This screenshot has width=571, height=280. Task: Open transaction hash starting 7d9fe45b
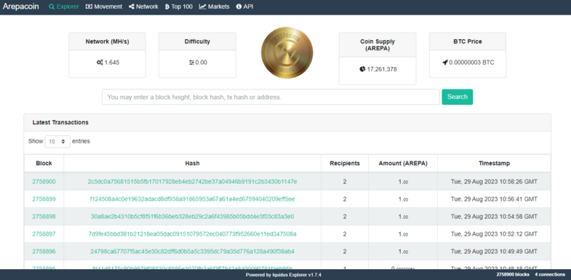tap(192, 234)
